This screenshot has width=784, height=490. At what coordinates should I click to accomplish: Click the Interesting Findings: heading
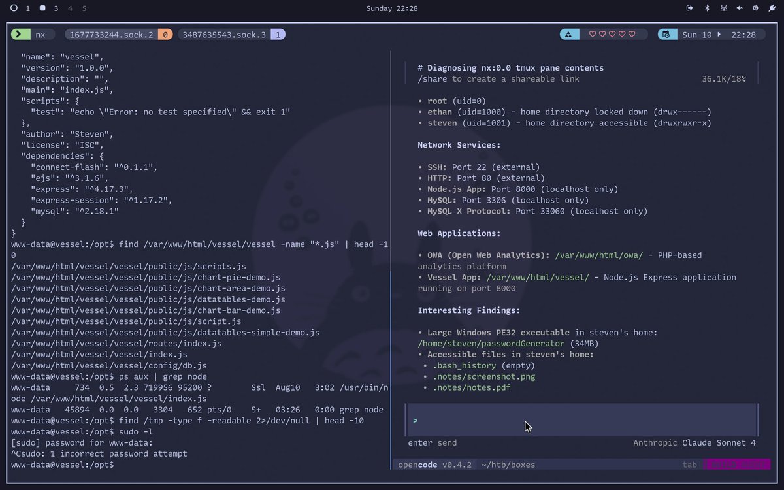coord(469,310)
